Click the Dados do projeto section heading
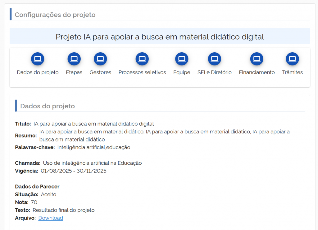 (x=47, y=106)
